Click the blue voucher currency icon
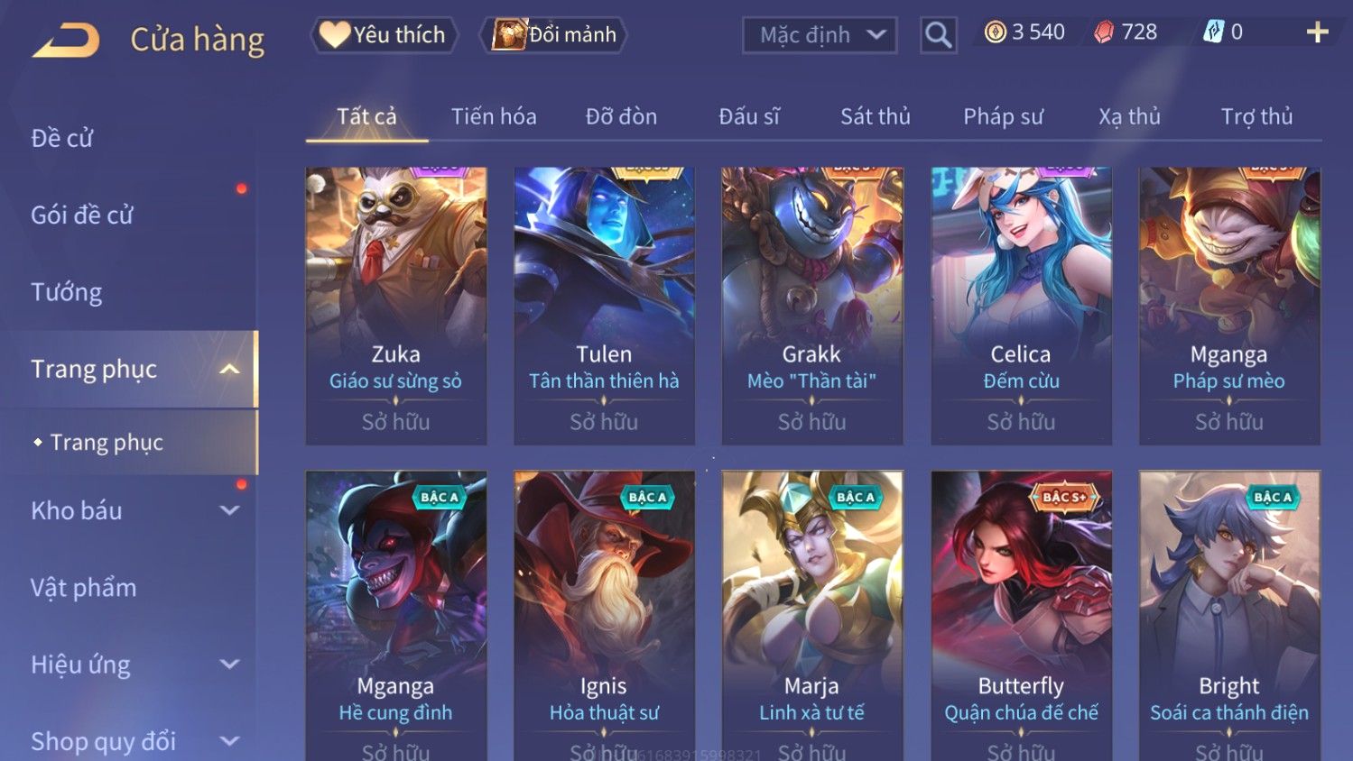The image size is (1353, 761). pyautogui.click(x=1213, y=32)
